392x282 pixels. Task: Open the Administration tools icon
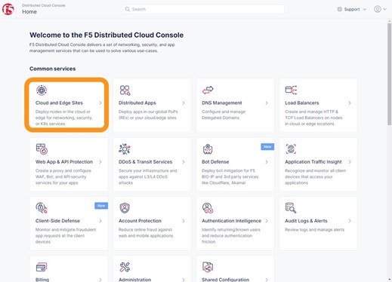click(x=125, y=267)
